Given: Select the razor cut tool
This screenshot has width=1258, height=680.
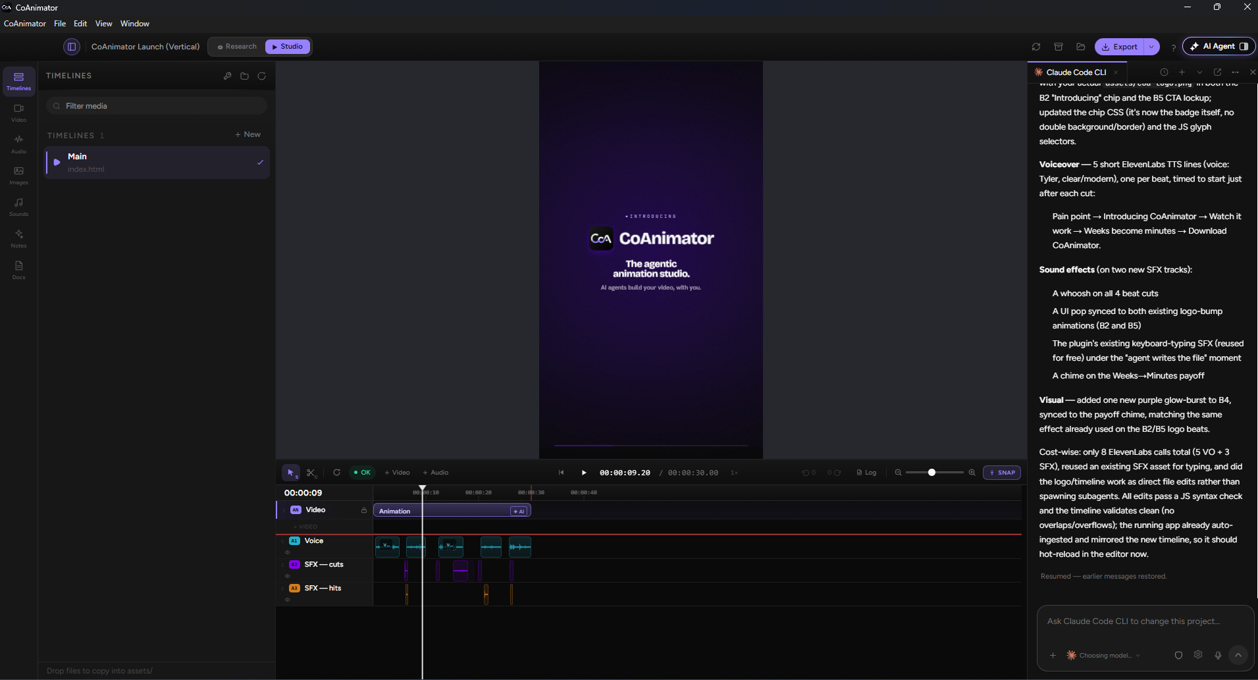Looking at the screenshot, I should click(x=311, y=473).
